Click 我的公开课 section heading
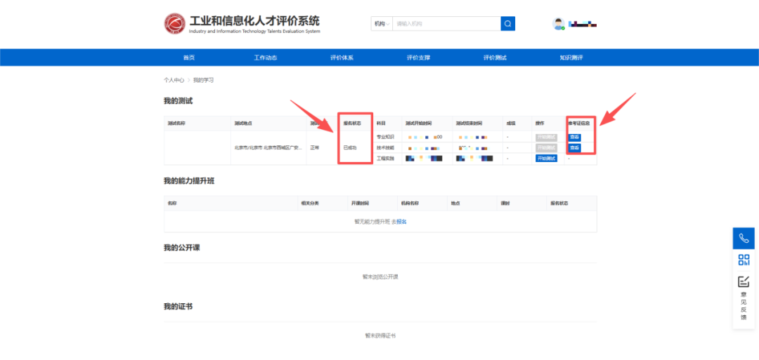The height and width of the screenshot is (360, 759). tap(181, 248)
